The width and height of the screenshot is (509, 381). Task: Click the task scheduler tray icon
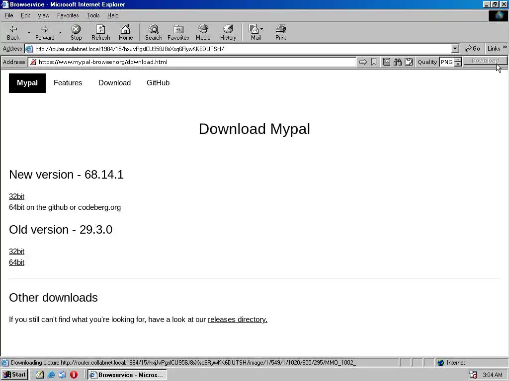(x=473, y=375)
